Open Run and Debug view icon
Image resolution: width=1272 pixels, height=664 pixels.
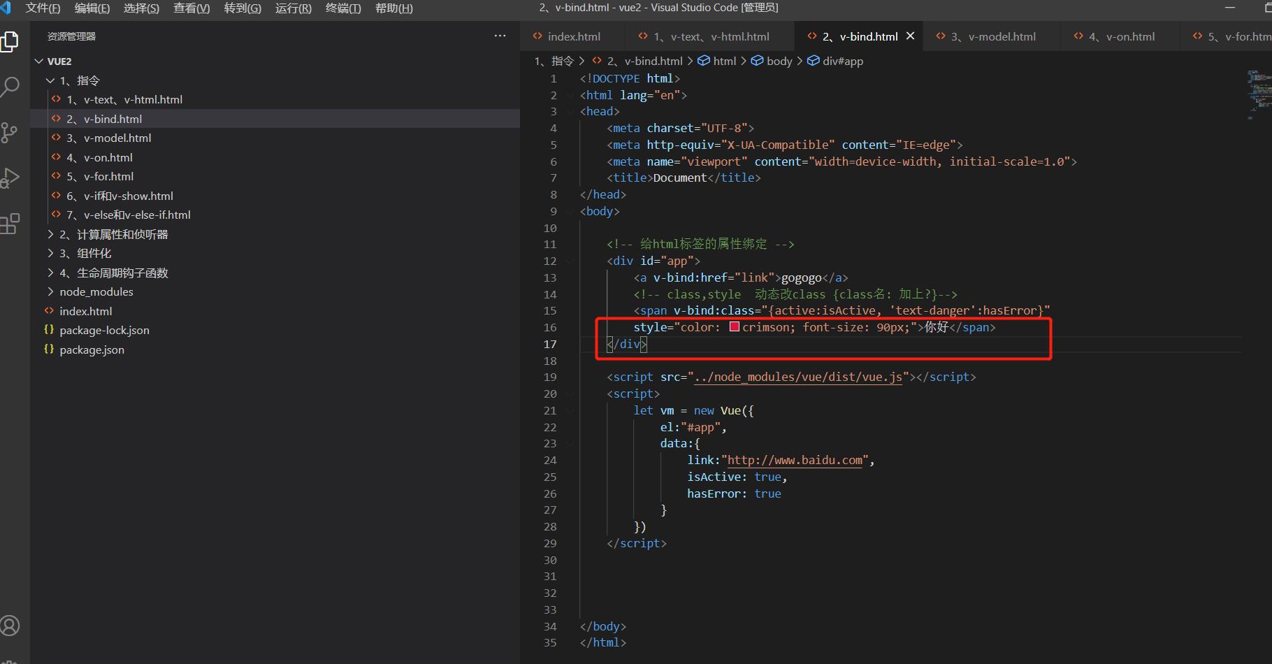tap(10, 178)
